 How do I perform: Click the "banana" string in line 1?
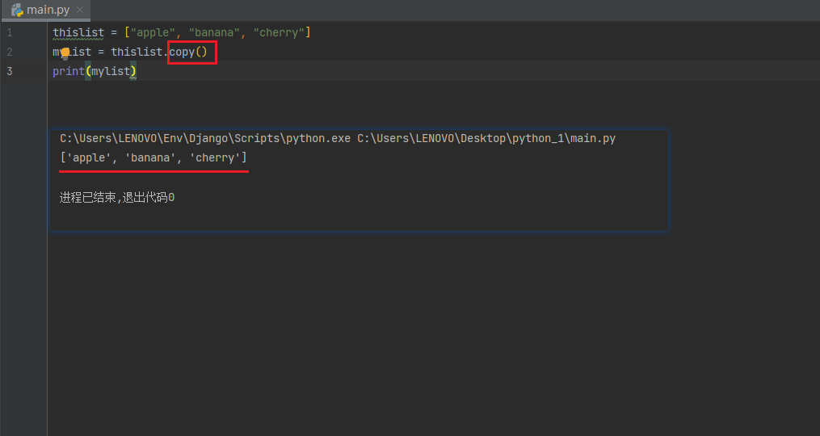coord(214,32)
